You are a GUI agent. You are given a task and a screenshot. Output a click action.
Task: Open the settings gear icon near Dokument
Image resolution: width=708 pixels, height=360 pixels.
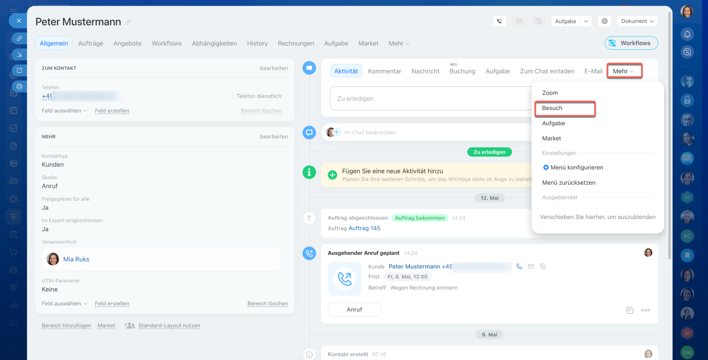tap(605, 21)
